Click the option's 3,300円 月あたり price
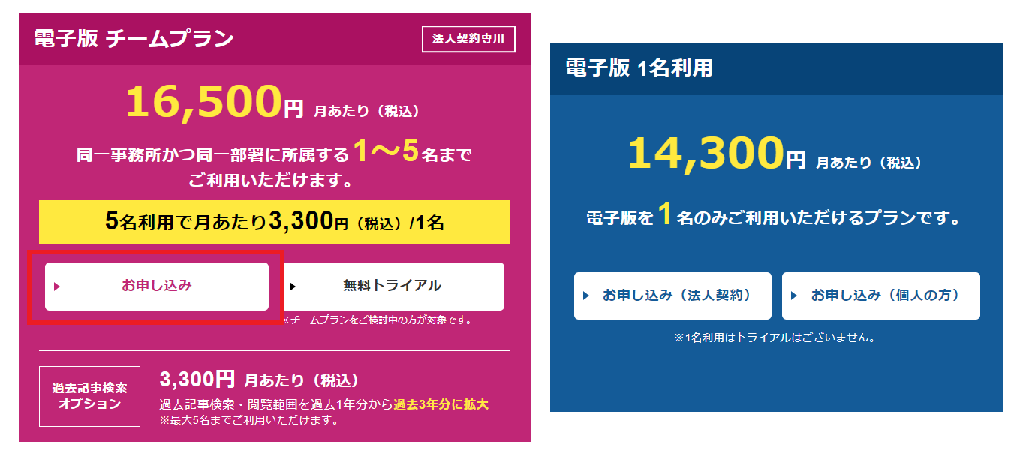 click(259, 380)
